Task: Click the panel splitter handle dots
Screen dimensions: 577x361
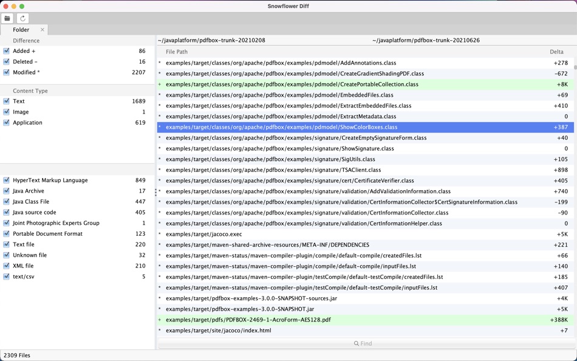Action: (x=155, y=192)
